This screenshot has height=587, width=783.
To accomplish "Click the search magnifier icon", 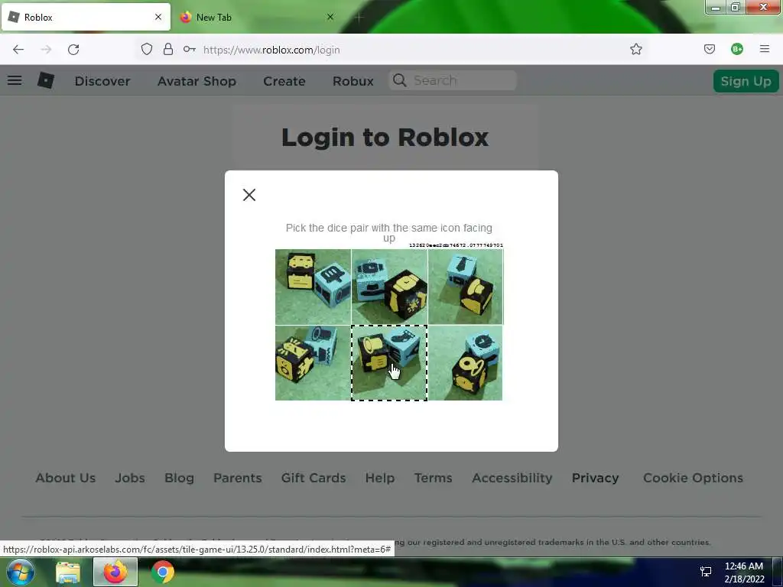I will (x=399, y=80).
